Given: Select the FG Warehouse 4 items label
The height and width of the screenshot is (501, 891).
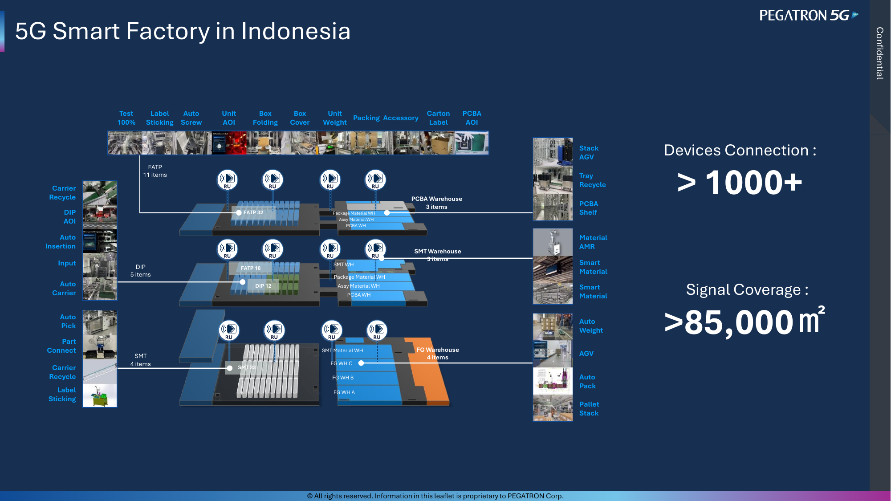Looking at the screenshot, I should (437, 354).
